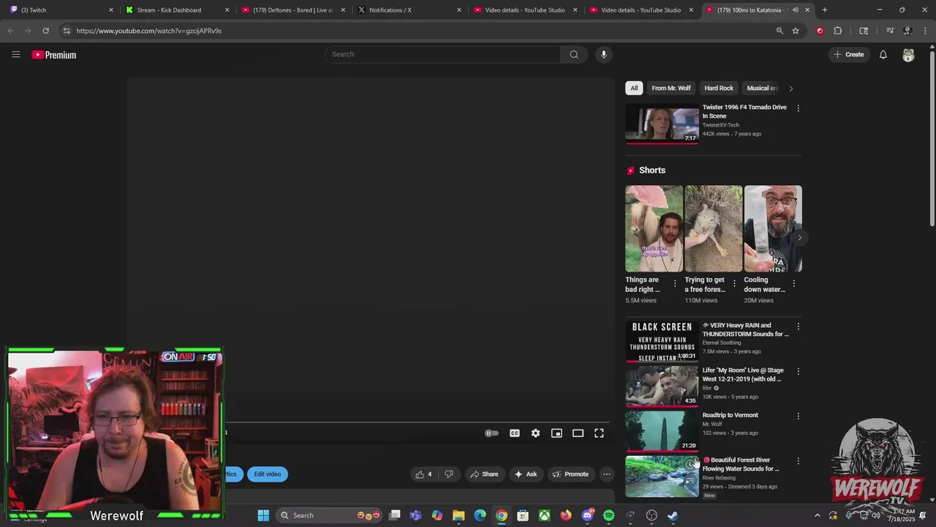
Task: Select the Musical ensemble chip
Action: click(761, 88)
